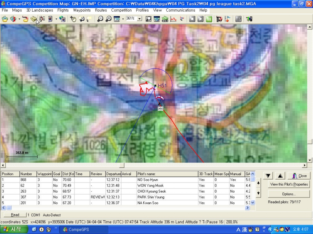Click the scissors edit track icon
This screenshot has width=313, height=234.
pos(42,19)
